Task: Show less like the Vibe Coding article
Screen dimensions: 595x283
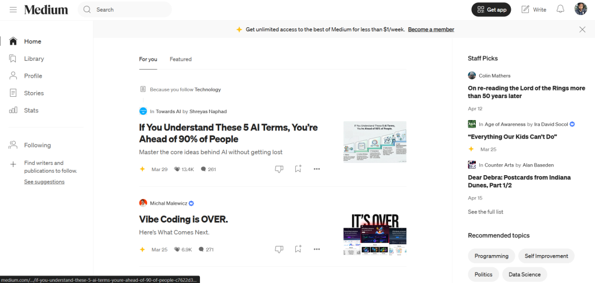Action: coord(279,249)
